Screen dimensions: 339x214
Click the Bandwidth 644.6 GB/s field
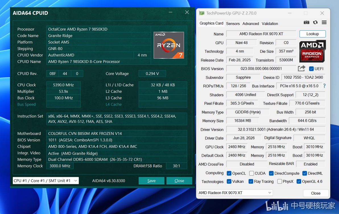coord(307,121)
